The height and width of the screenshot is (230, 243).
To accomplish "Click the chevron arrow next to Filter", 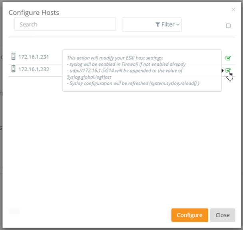I will pyautogui.click(x=178, y=25).
